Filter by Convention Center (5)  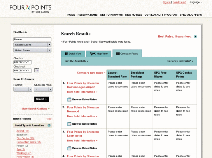[29, 142]
